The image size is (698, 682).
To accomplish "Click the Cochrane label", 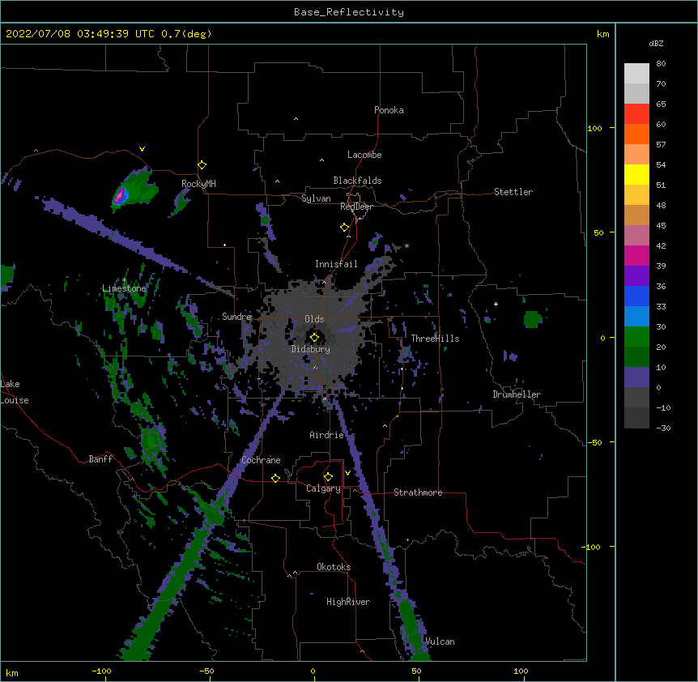I will [261, 460].
